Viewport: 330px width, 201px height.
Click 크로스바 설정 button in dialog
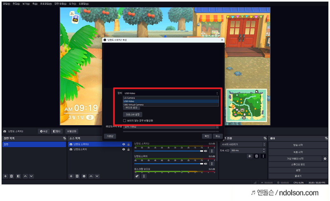coord(132,114)
